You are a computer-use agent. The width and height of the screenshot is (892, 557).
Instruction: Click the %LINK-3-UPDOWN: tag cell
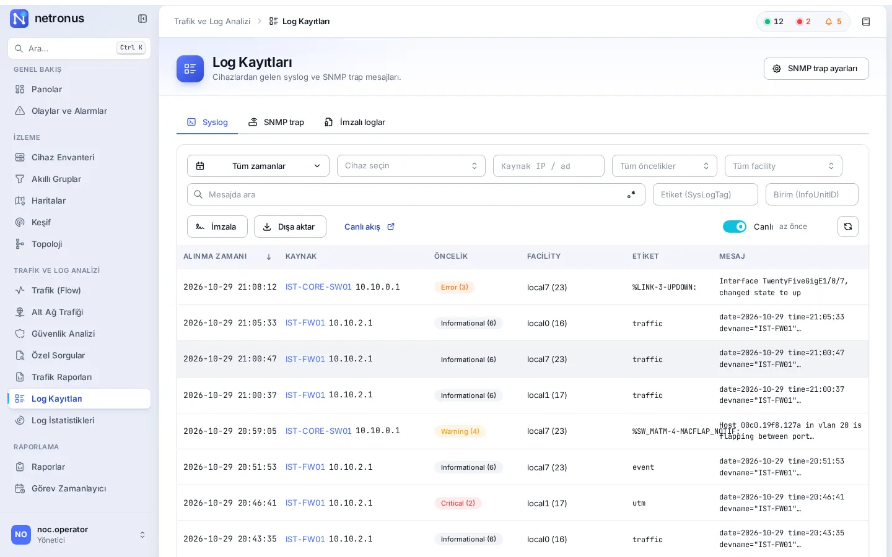(664, 287)
